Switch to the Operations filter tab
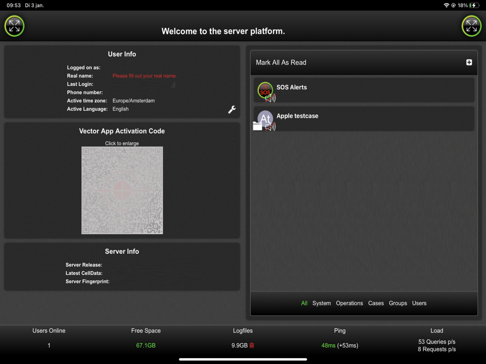486x364 pixels. 349,303
